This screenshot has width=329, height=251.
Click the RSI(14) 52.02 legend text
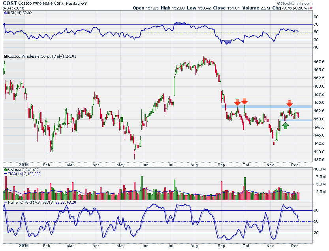[x=20, y=13]
